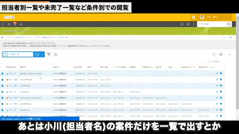The height and width of the screenshot is (134, 239).
Task: Delete the Orange Inc. 500000円 record
Action: [221, 92]
